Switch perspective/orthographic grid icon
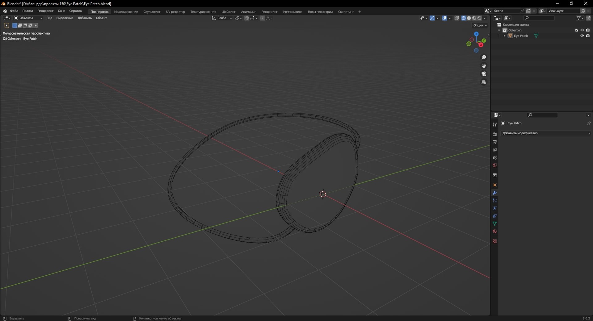Screen dimensions: 593x321 [x=484, y=82]
